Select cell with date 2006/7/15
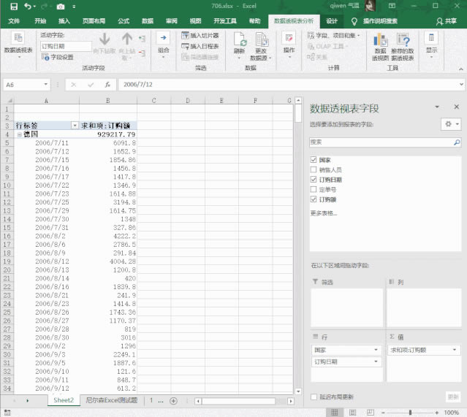The width and height of the screenshot is (467, 417). tap(47, 160)
